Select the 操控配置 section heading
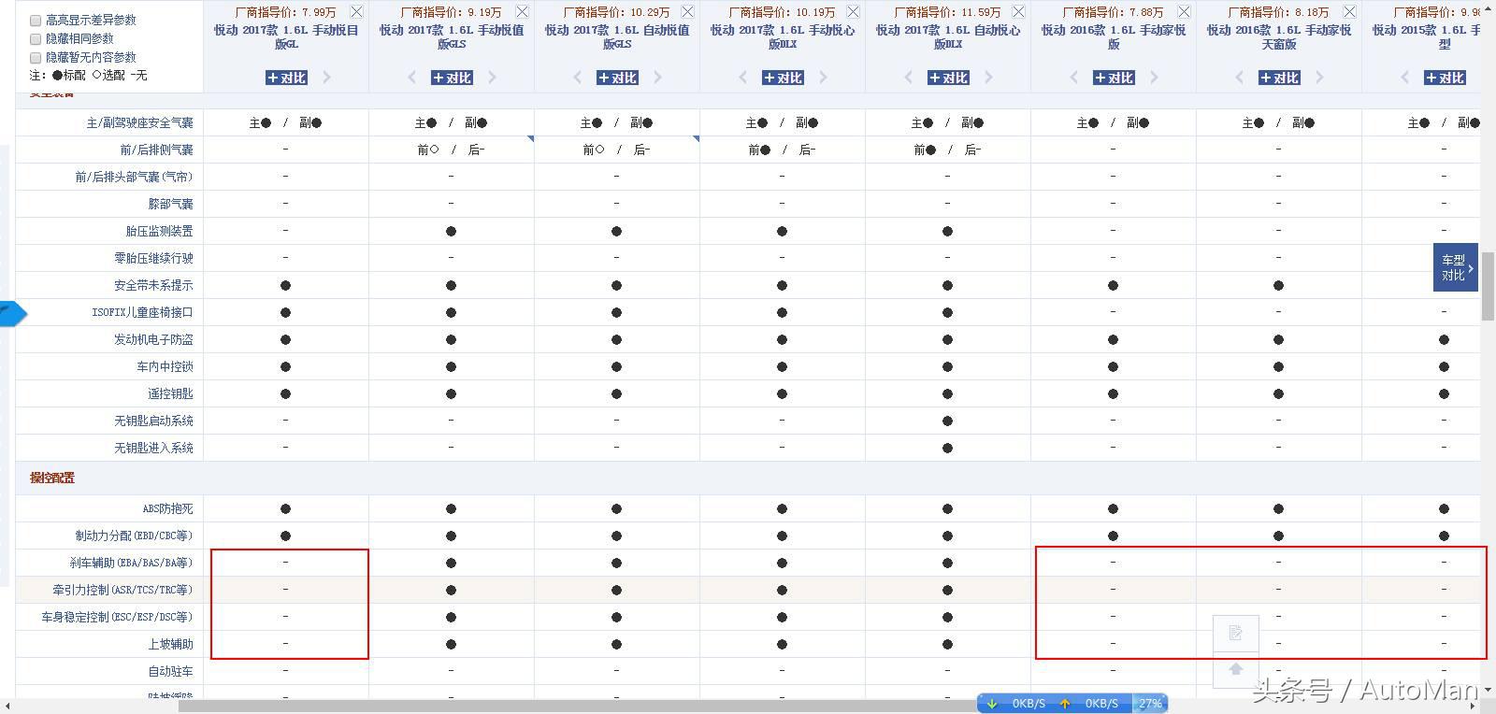The width and height of the screenshot is (1496, 714). tap(52, 478)
